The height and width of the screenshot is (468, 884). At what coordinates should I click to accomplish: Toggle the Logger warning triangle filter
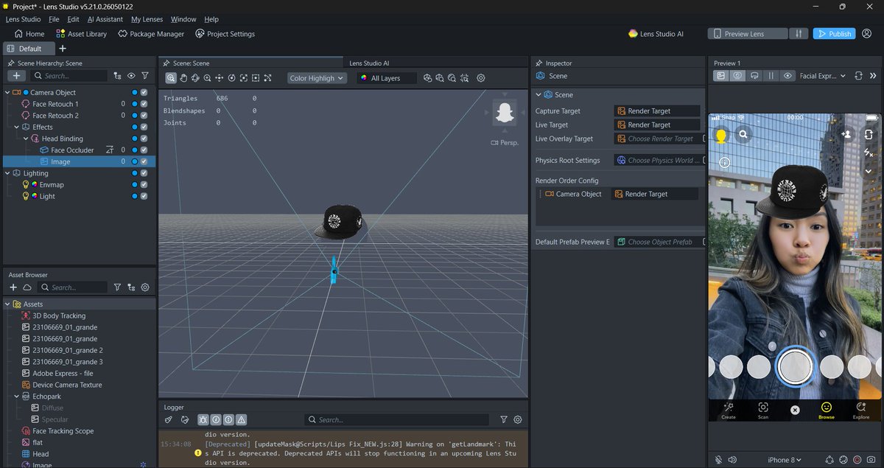pos(241,419)
